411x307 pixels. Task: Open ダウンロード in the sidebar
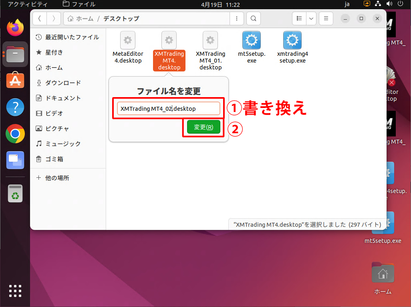click(63, 83)
